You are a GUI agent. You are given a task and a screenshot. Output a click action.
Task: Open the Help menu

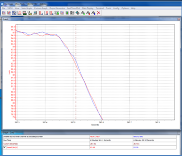pos(133,8)
